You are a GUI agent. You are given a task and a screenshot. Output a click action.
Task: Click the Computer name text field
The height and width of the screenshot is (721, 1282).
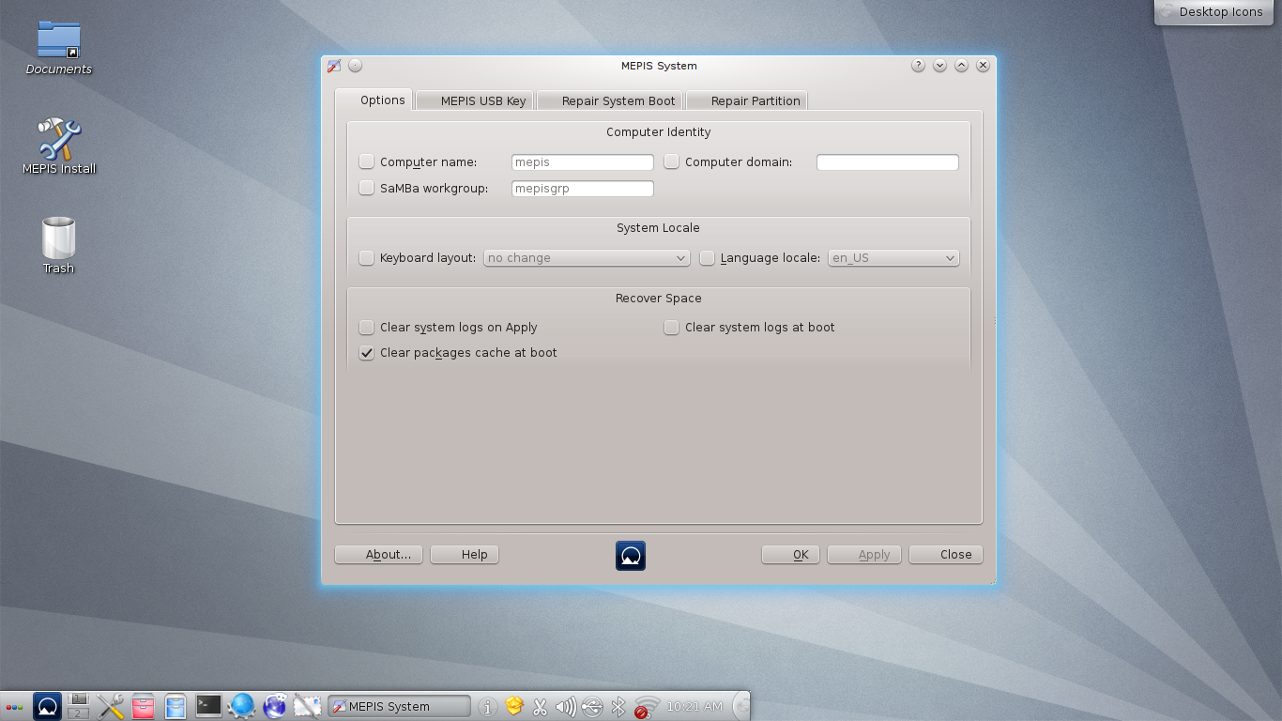click(x=583, y=162)
